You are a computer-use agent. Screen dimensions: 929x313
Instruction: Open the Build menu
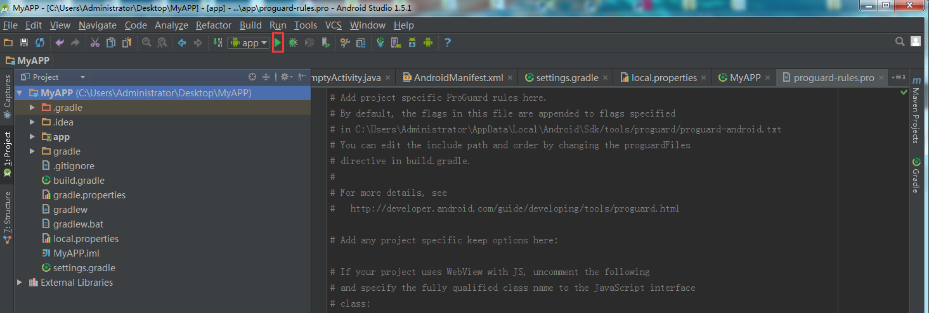pos(250,25)
